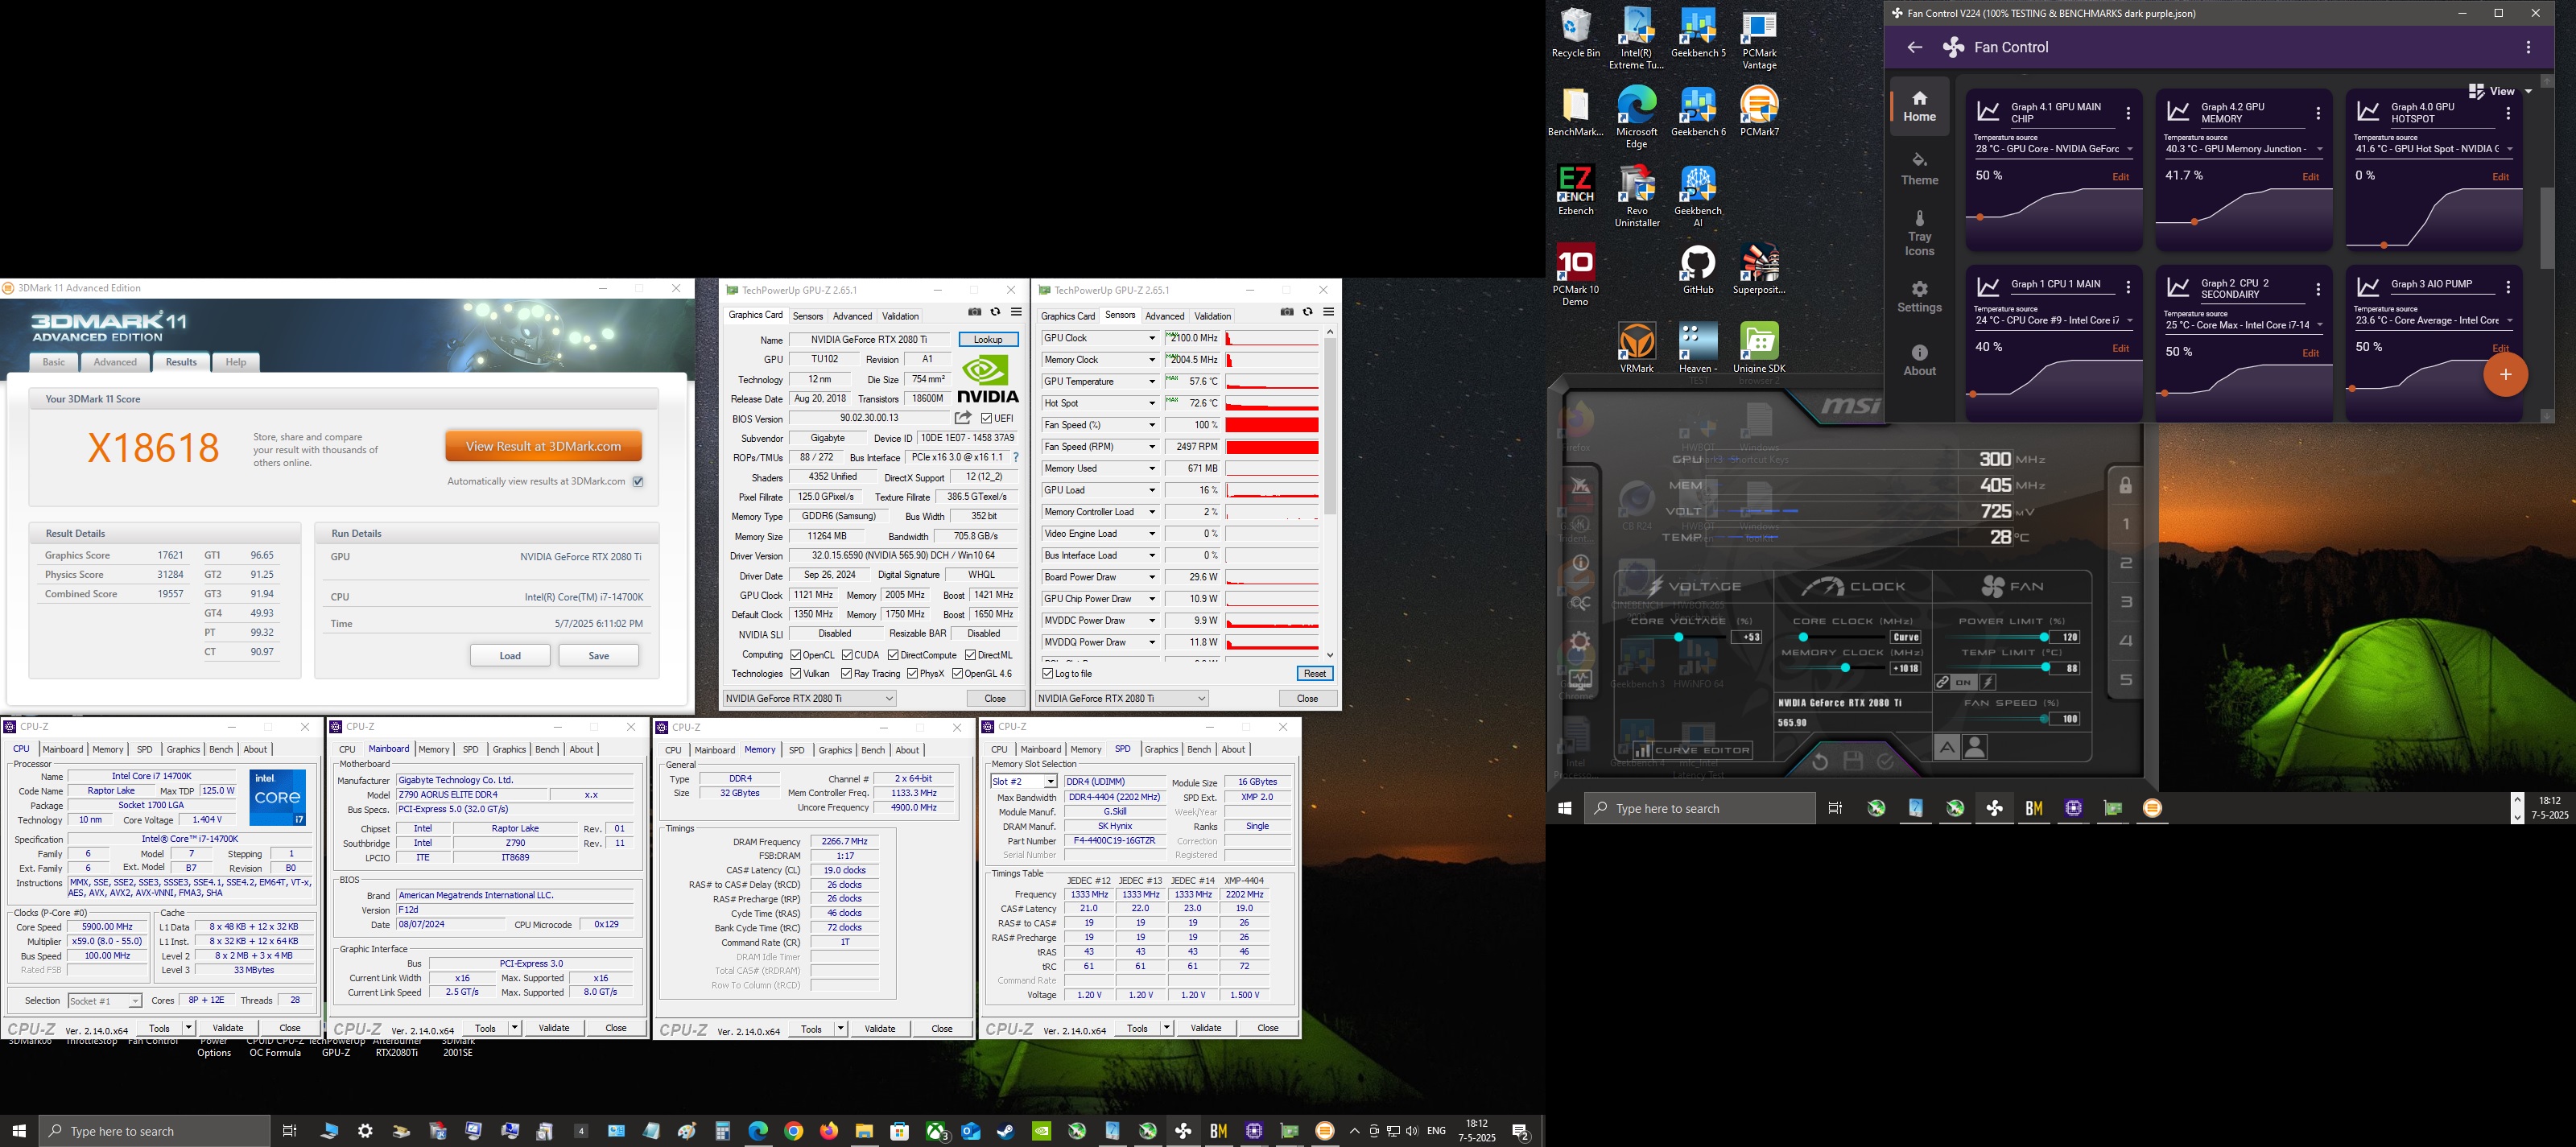Open CPU-Z Socket #1 selection dropdown
2576x1147 pixels.
pyautogui.click(x=105, y=1000)
